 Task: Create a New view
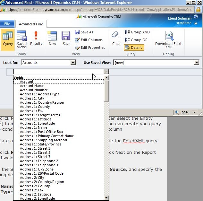click(x=52, y=38)
